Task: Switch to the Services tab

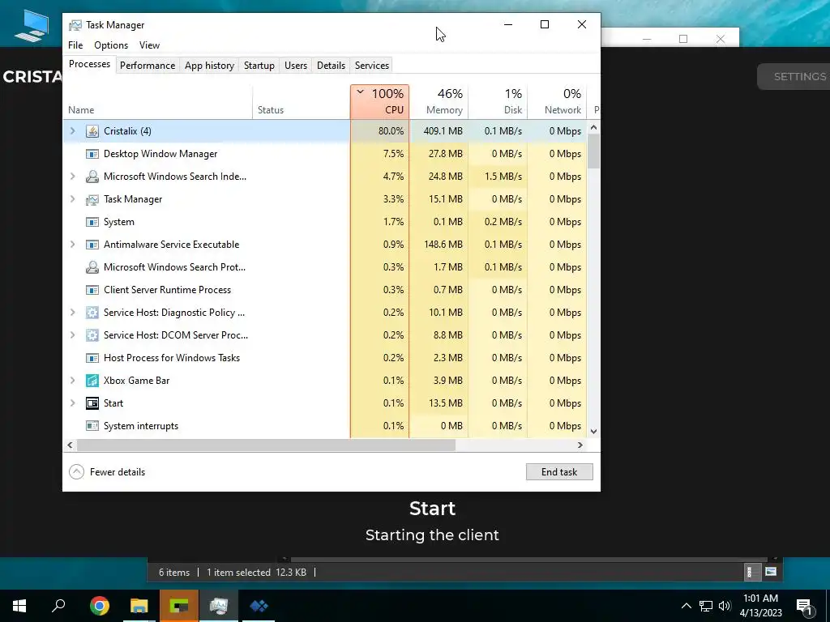Action: pos(371,66)
